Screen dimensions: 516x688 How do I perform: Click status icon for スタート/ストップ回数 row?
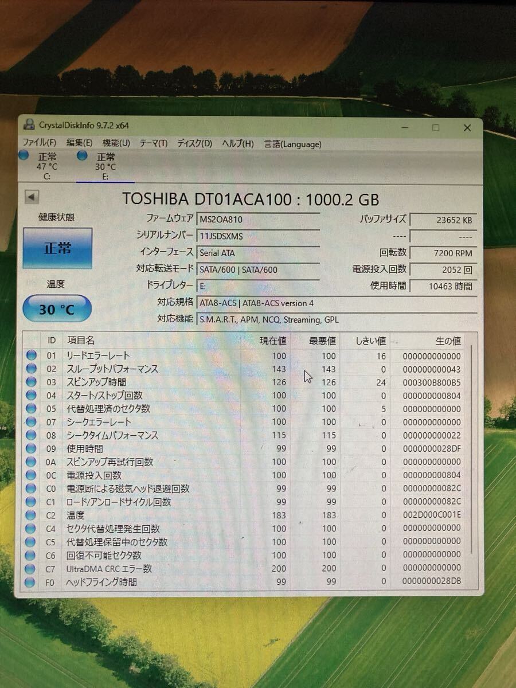point(31,395)
